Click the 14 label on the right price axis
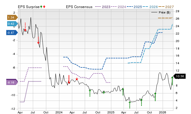 (x=178, y=63)
